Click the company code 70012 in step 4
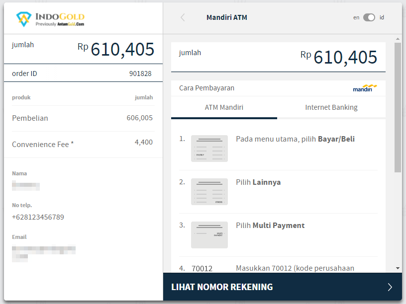 202,269
